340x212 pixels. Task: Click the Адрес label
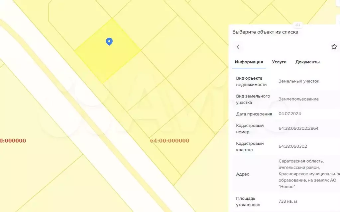pyautogui.click(x=242, y=174)
